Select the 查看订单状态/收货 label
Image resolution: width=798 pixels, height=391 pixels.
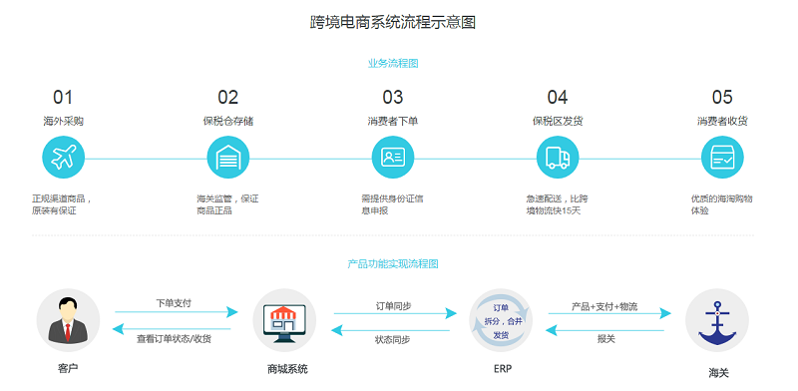click(174, 338)
